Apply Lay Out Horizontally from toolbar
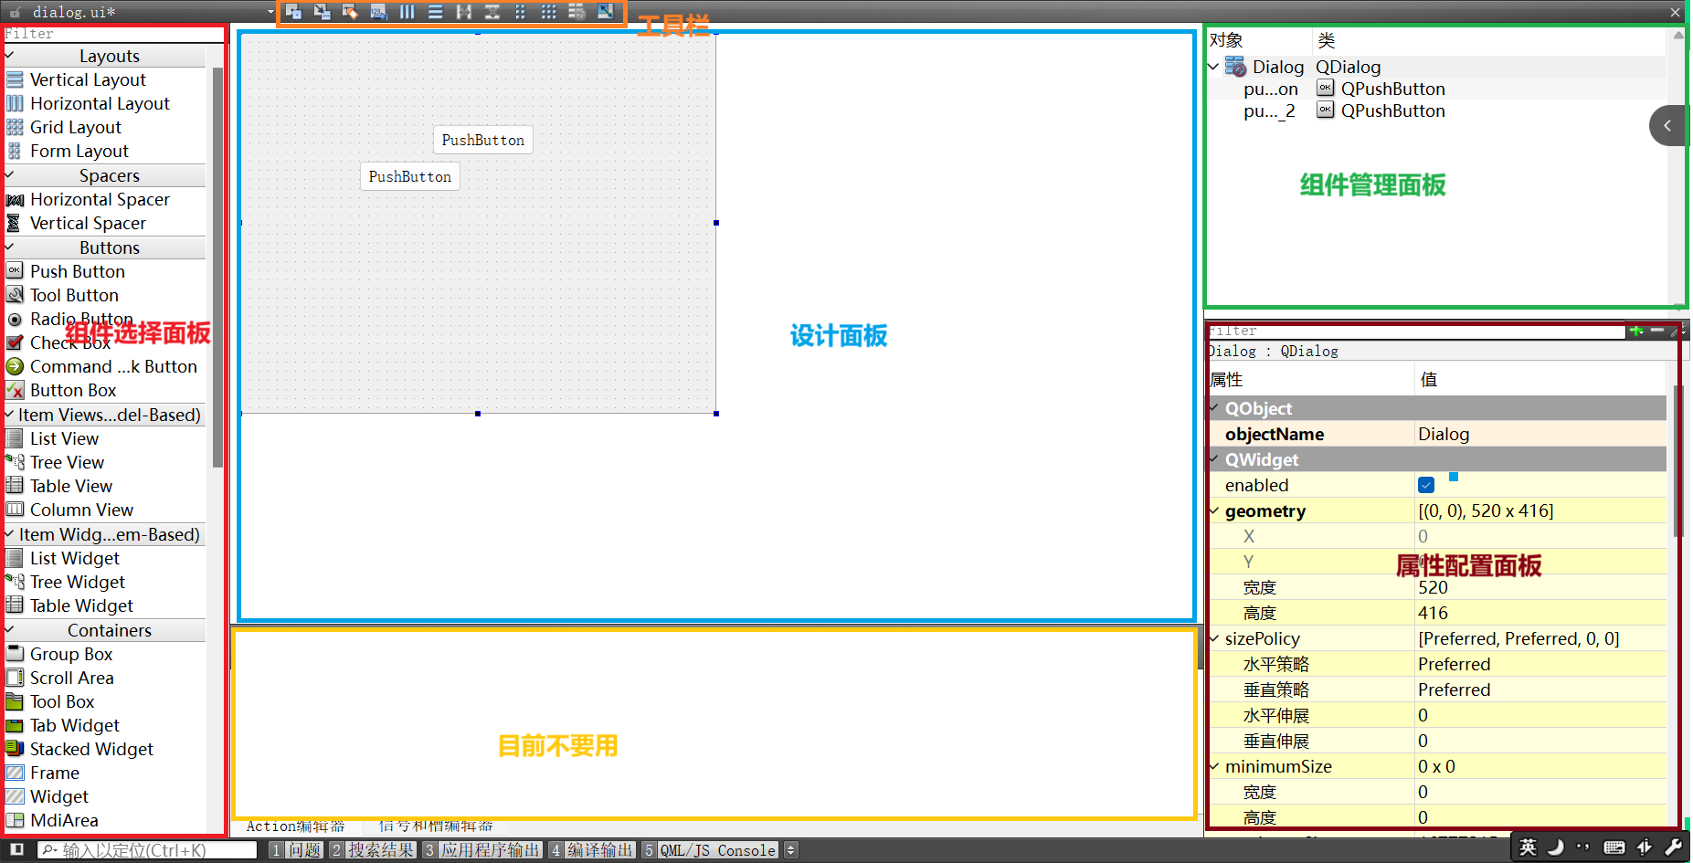The image size is (1693, 863). tap(407, 12)
